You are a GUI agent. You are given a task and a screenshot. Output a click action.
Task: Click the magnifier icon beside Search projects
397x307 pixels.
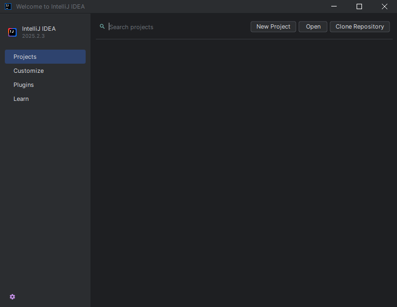pos(102,26)
